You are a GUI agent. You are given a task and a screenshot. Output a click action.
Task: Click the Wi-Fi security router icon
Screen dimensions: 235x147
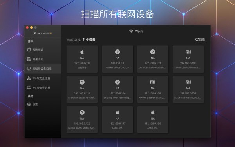(x=29, y=78)
